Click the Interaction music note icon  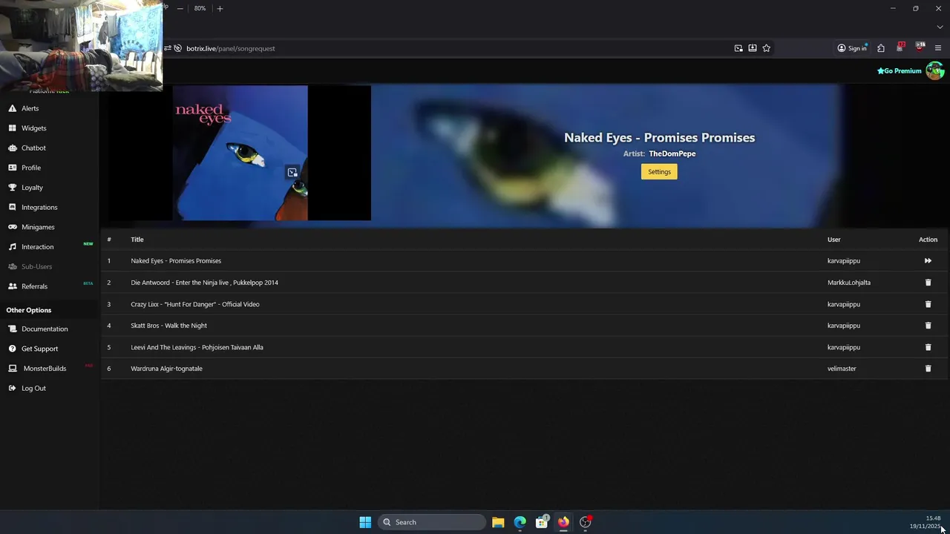[x=12, y=247]
